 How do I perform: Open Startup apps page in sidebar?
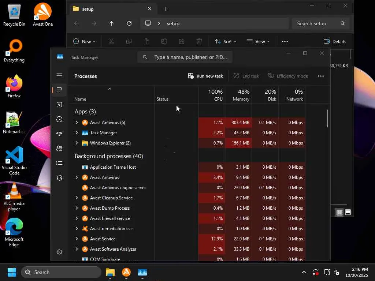tap(59, 134)
